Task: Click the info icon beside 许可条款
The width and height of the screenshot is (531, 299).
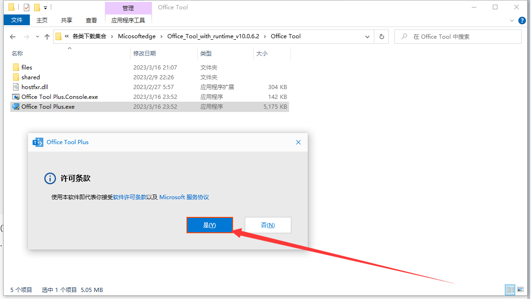Action: coord(50,178)
